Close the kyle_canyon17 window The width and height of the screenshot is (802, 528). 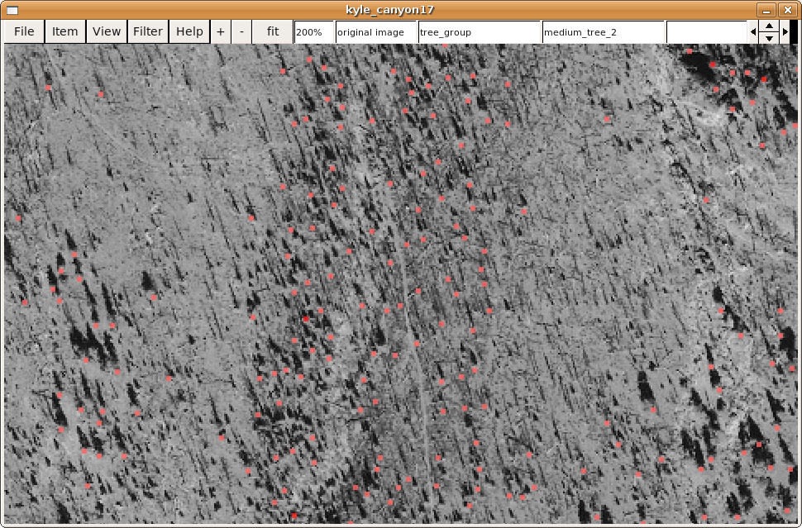(786, 10)
